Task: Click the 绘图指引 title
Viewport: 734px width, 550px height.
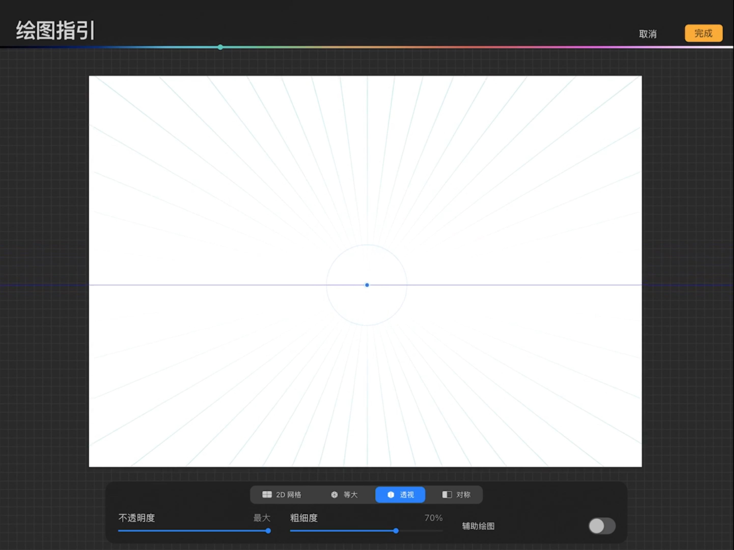Action: 56,31
